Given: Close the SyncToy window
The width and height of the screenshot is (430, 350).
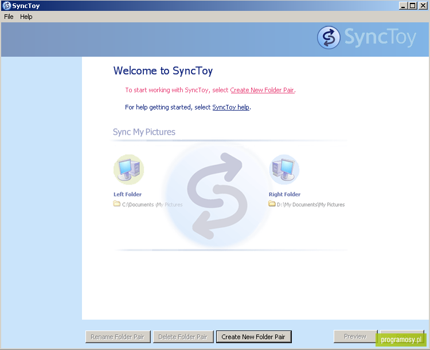Looking at the screenshot, I should tap(423, 6).
